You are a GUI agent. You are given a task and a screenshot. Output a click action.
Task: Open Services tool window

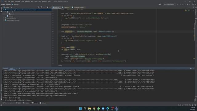43,103
